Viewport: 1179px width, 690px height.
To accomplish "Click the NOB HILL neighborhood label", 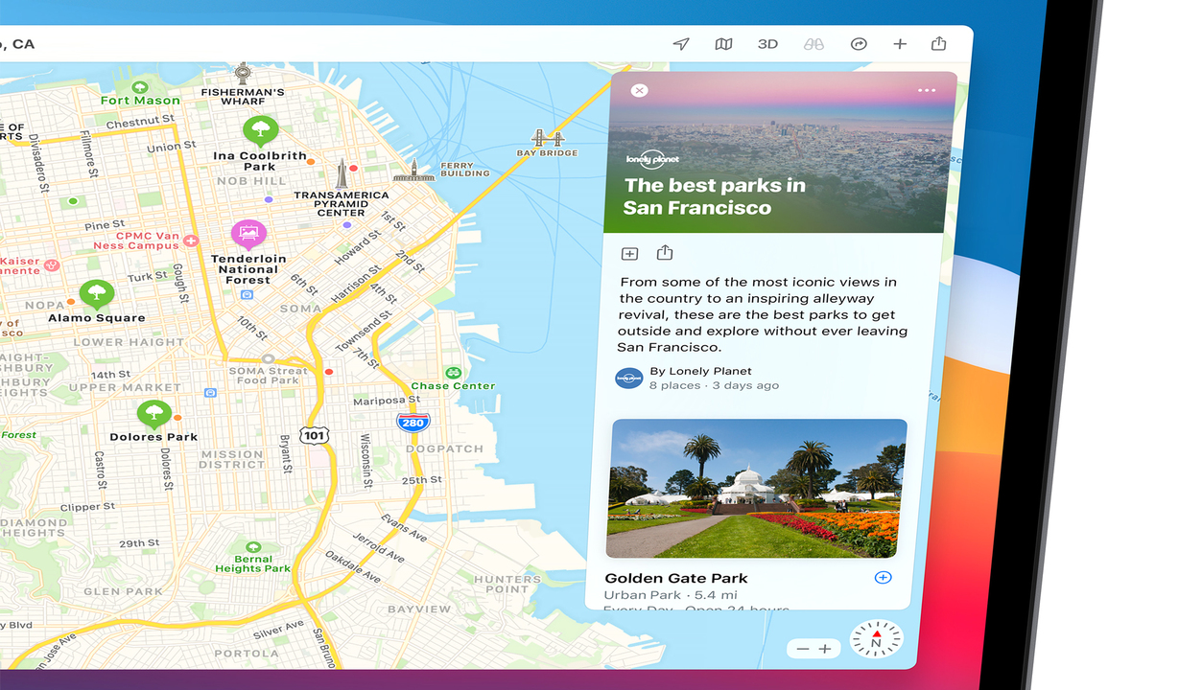I will click(x=251, y=181).
